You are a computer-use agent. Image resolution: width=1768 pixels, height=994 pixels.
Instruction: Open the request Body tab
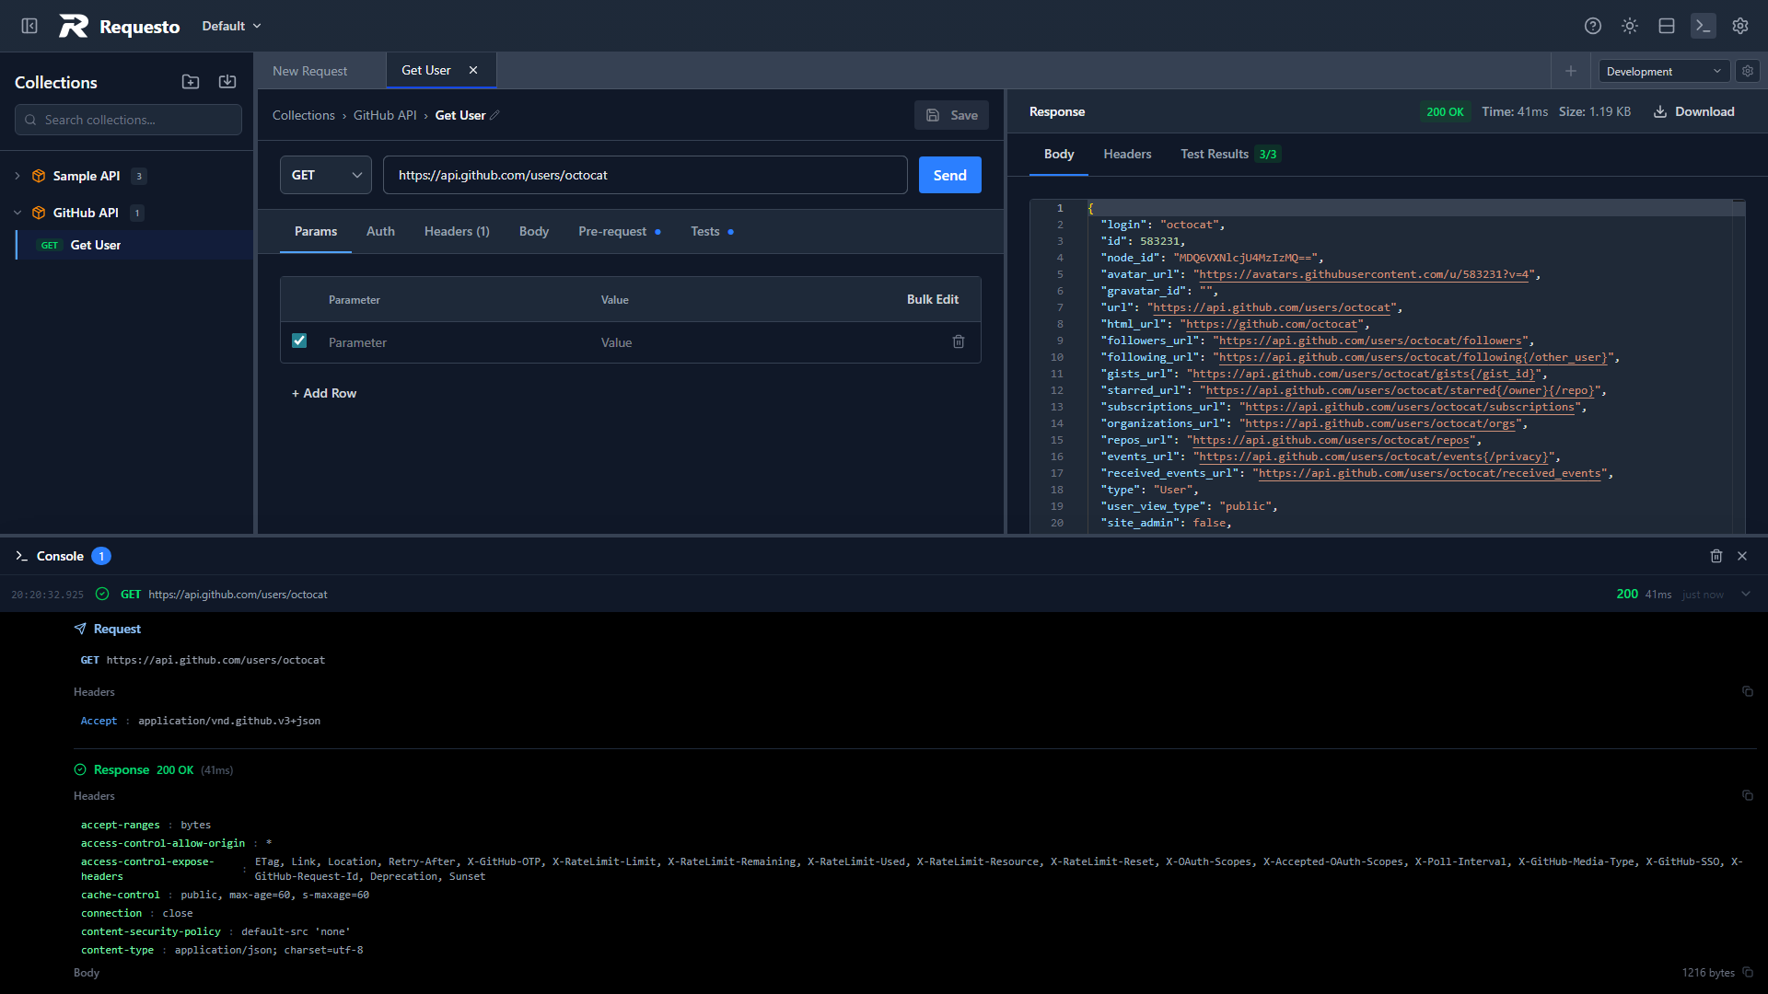534,231
